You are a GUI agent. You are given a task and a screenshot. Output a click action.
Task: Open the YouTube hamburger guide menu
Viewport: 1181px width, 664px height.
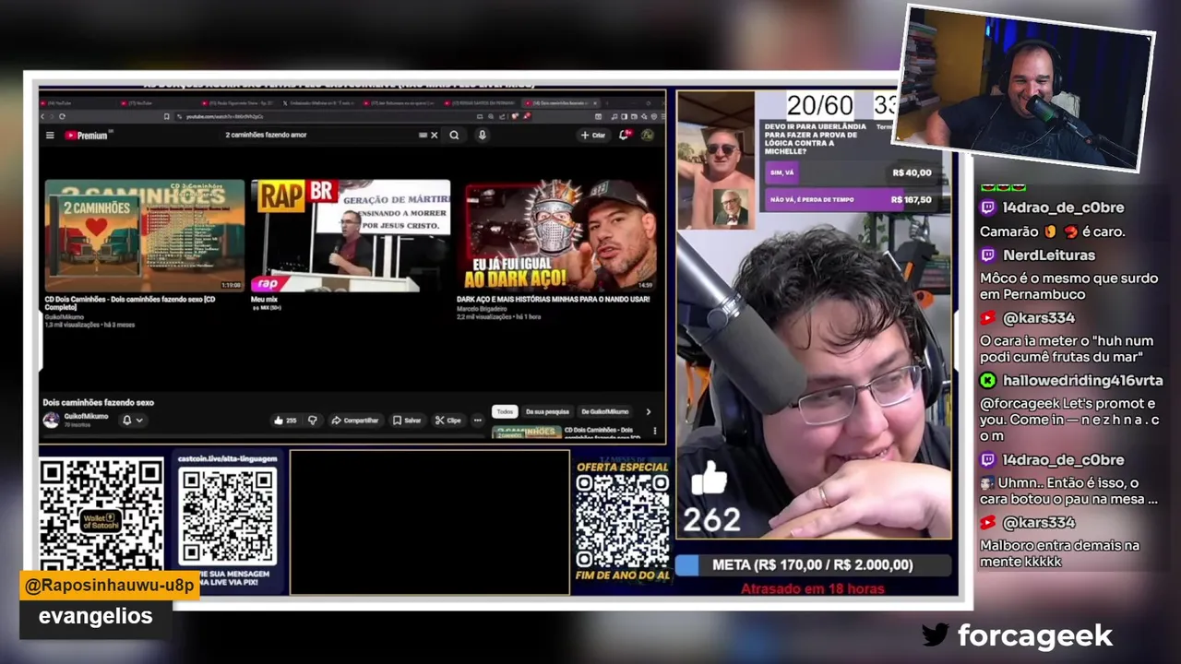tap(50, 136)
